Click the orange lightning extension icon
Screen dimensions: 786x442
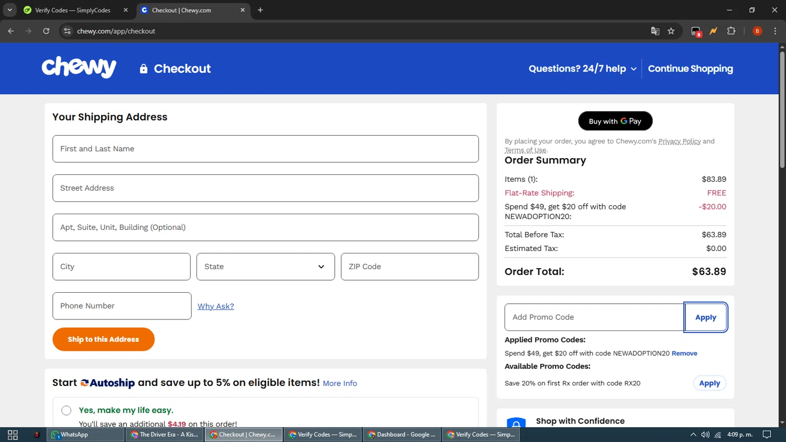tap(713, 31)
